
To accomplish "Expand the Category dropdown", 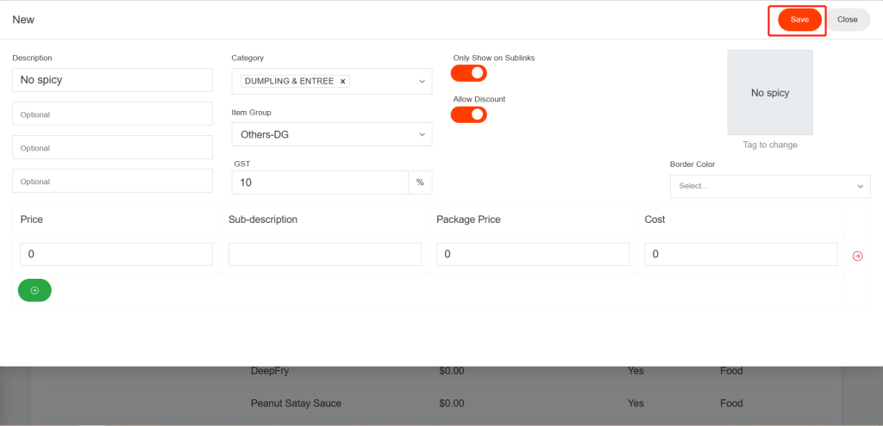I will (422, 82).
